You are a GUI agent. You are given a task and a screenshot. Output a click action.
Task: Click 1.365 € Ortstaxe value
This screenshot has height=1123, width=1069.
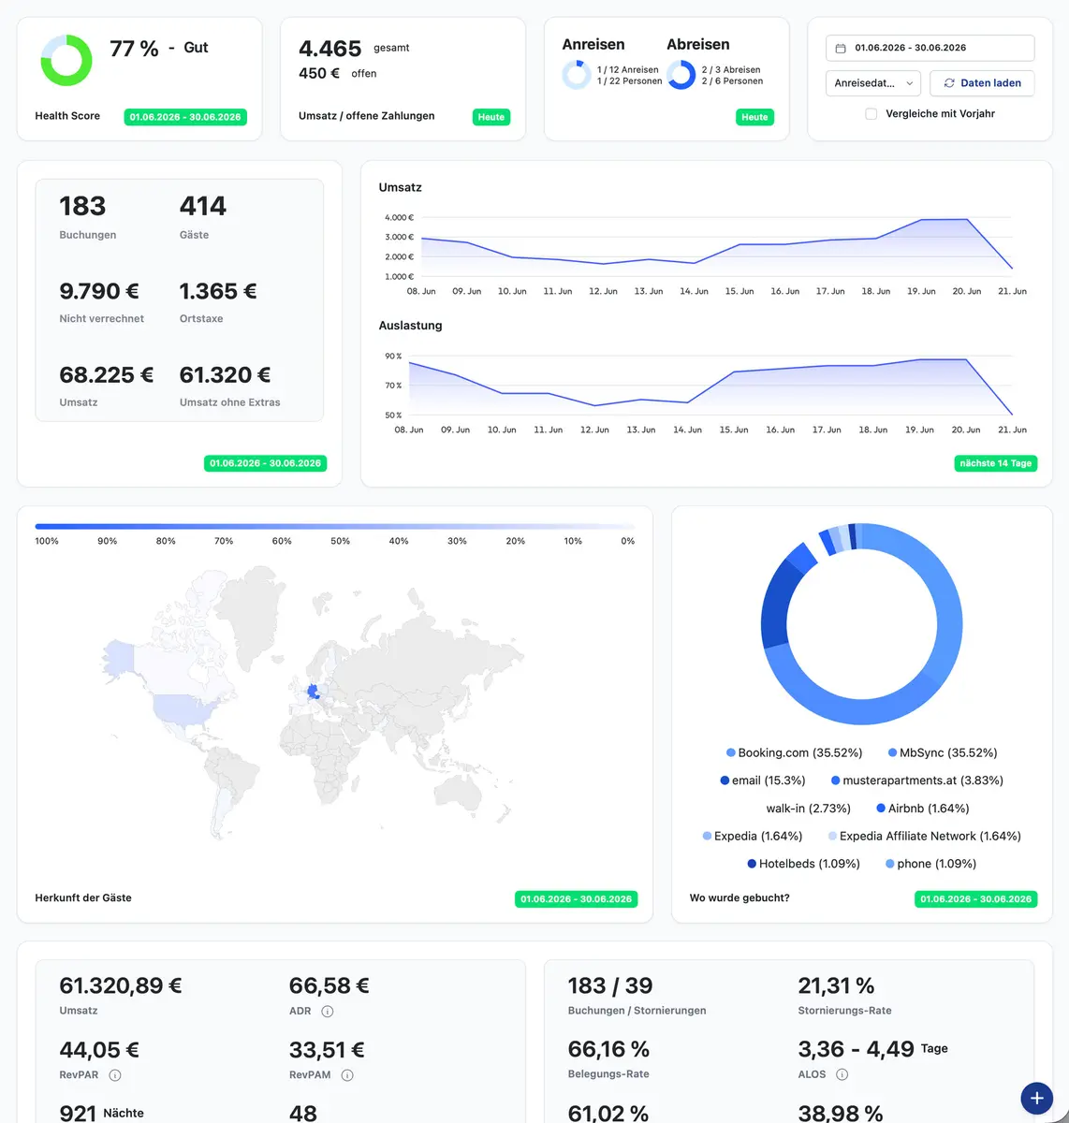point(218,291)
